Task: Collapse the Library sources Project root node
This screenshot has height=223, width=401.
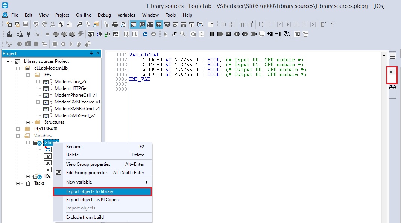Action: [8, 61]
